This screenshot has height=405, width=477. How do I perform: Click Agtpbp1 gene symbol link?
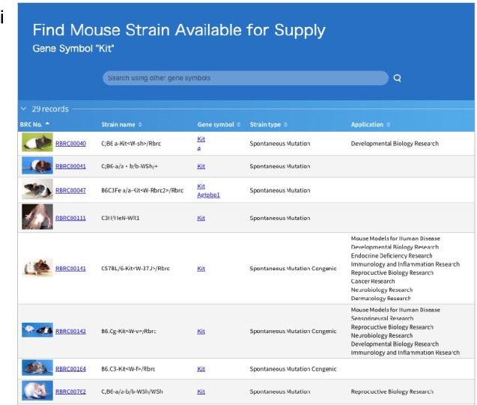click(208, 195)
